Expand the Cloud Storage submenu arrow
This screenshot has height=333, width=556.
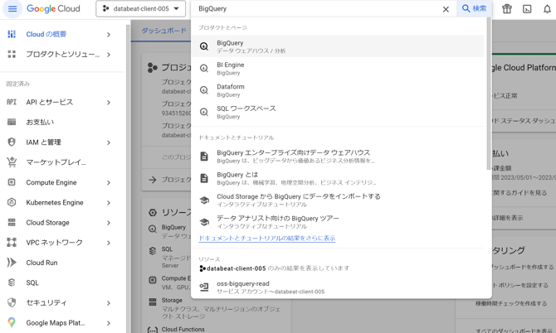(109, 223)
